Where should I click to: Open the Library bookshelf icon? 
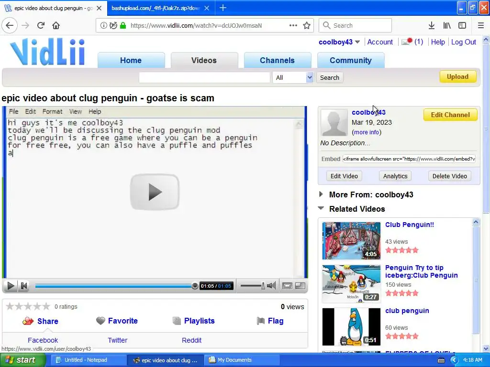(x=447, y=26)
